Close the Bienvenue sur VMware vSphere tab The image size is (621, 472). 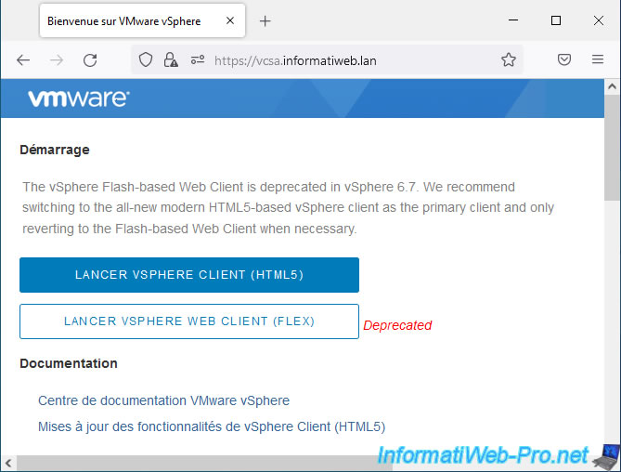coord(230,20)
